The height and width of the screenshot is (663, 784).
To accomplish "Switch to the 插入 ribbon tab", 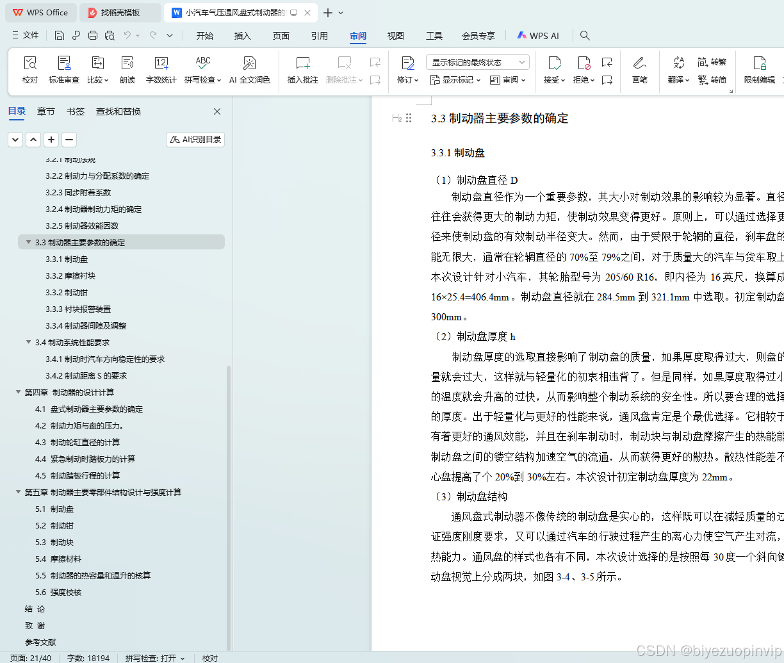I will (243, 36).
